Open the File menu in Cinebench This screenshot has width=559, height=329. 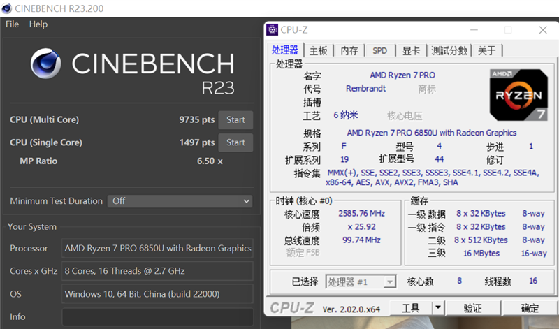coord(12,24)
